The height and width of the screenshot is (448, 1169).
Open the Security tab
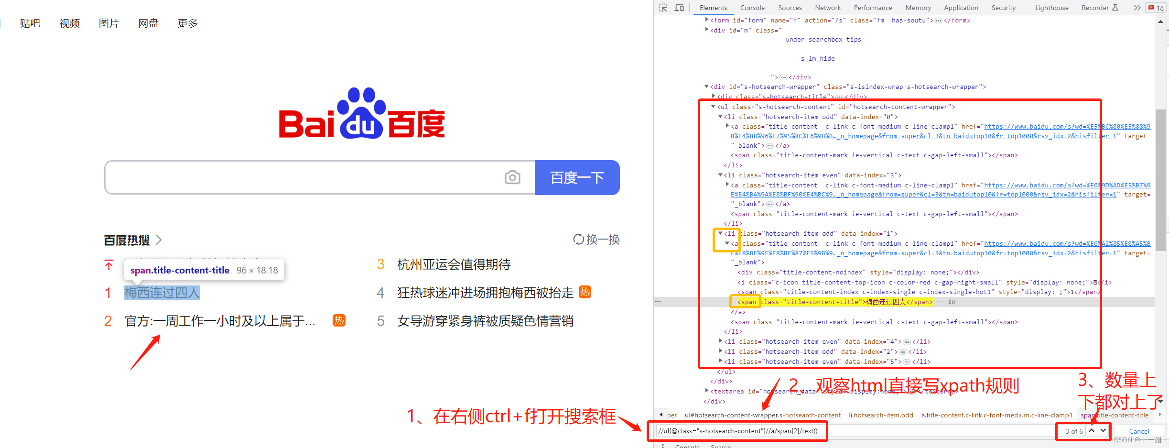click(1003, 8)
